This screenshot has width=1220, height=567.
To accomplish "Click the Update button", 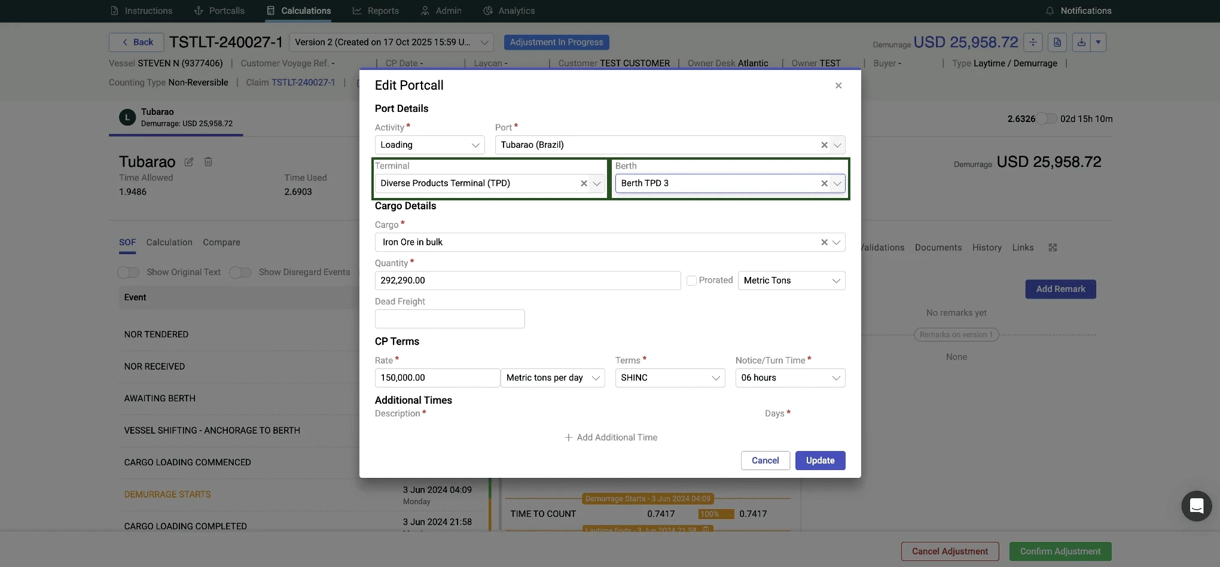I will click(x=820, y=461).
